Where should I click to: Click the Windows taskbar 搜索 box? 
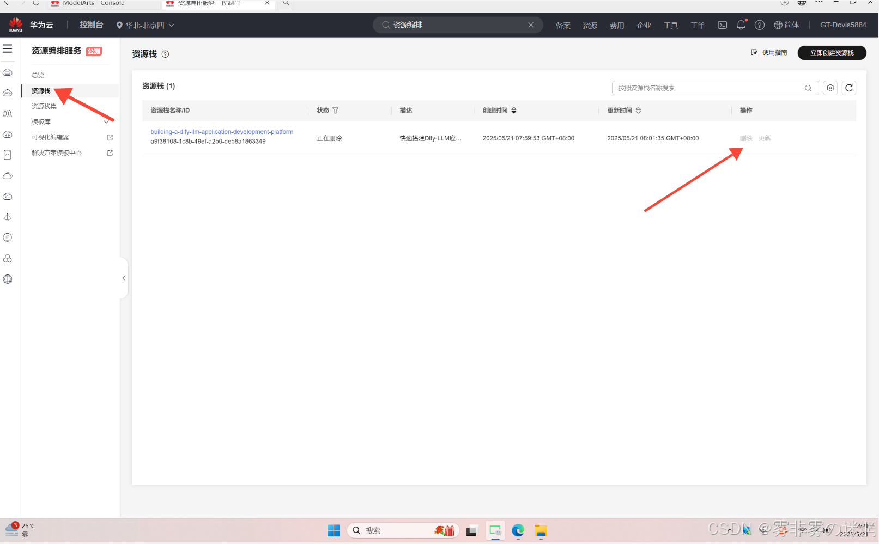[403, 530]
